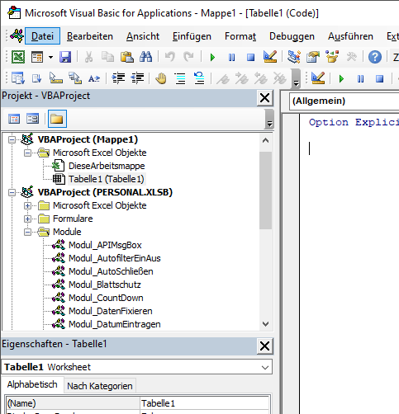Click the Uncomment Block icon

pyautogui.click(x=199, y=78)
